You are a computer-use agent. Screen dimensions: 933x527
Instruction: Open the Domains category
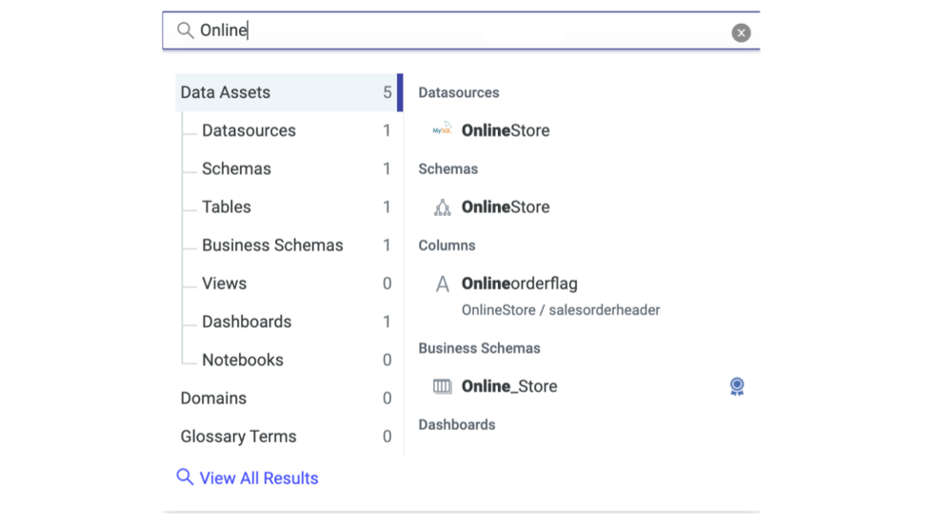click(213, 398)
